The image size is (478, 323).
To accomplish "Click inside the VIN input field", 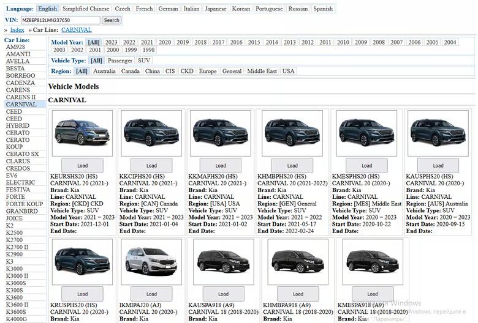I will (x=60, y=20).
